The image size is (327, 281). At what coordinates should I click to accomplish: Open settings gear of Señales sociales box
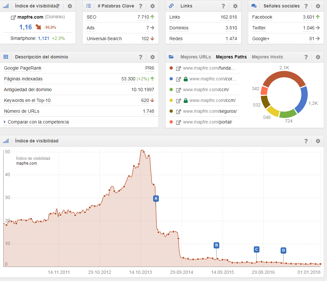(318, 6)
